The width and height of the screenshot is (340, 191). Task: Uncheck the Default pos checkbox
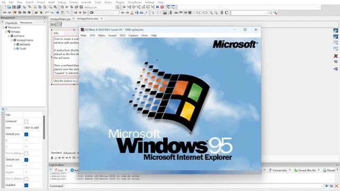(x=26, y=134)
